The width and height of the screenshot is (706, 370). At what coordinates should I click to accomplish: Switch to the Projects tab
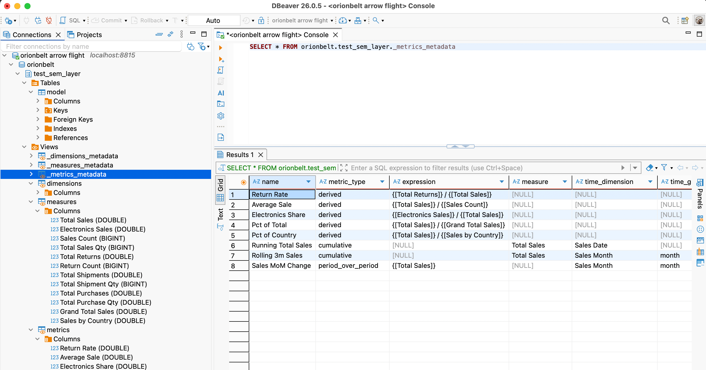[x=85, y=35]
